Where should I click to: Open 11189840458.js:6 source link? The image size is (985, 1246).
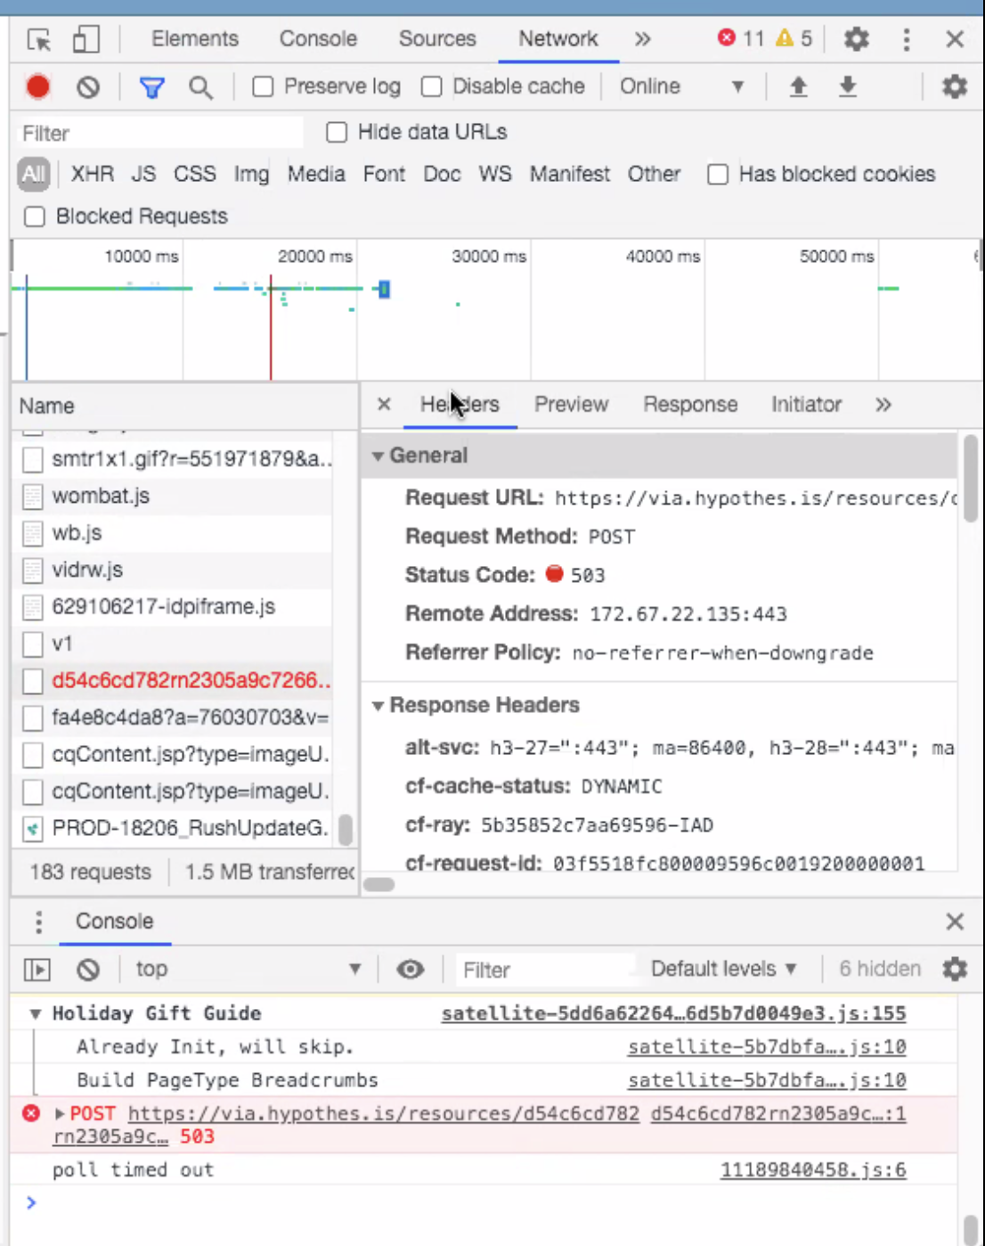coord(813,1170)
